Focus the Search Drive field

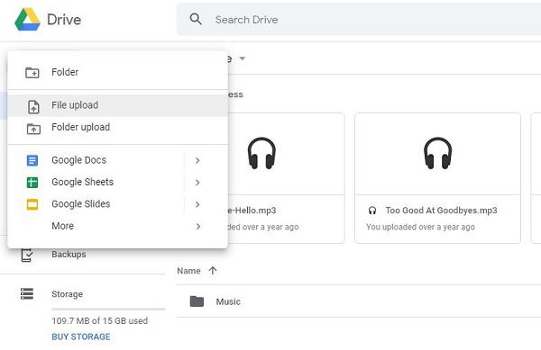[359, 19]
